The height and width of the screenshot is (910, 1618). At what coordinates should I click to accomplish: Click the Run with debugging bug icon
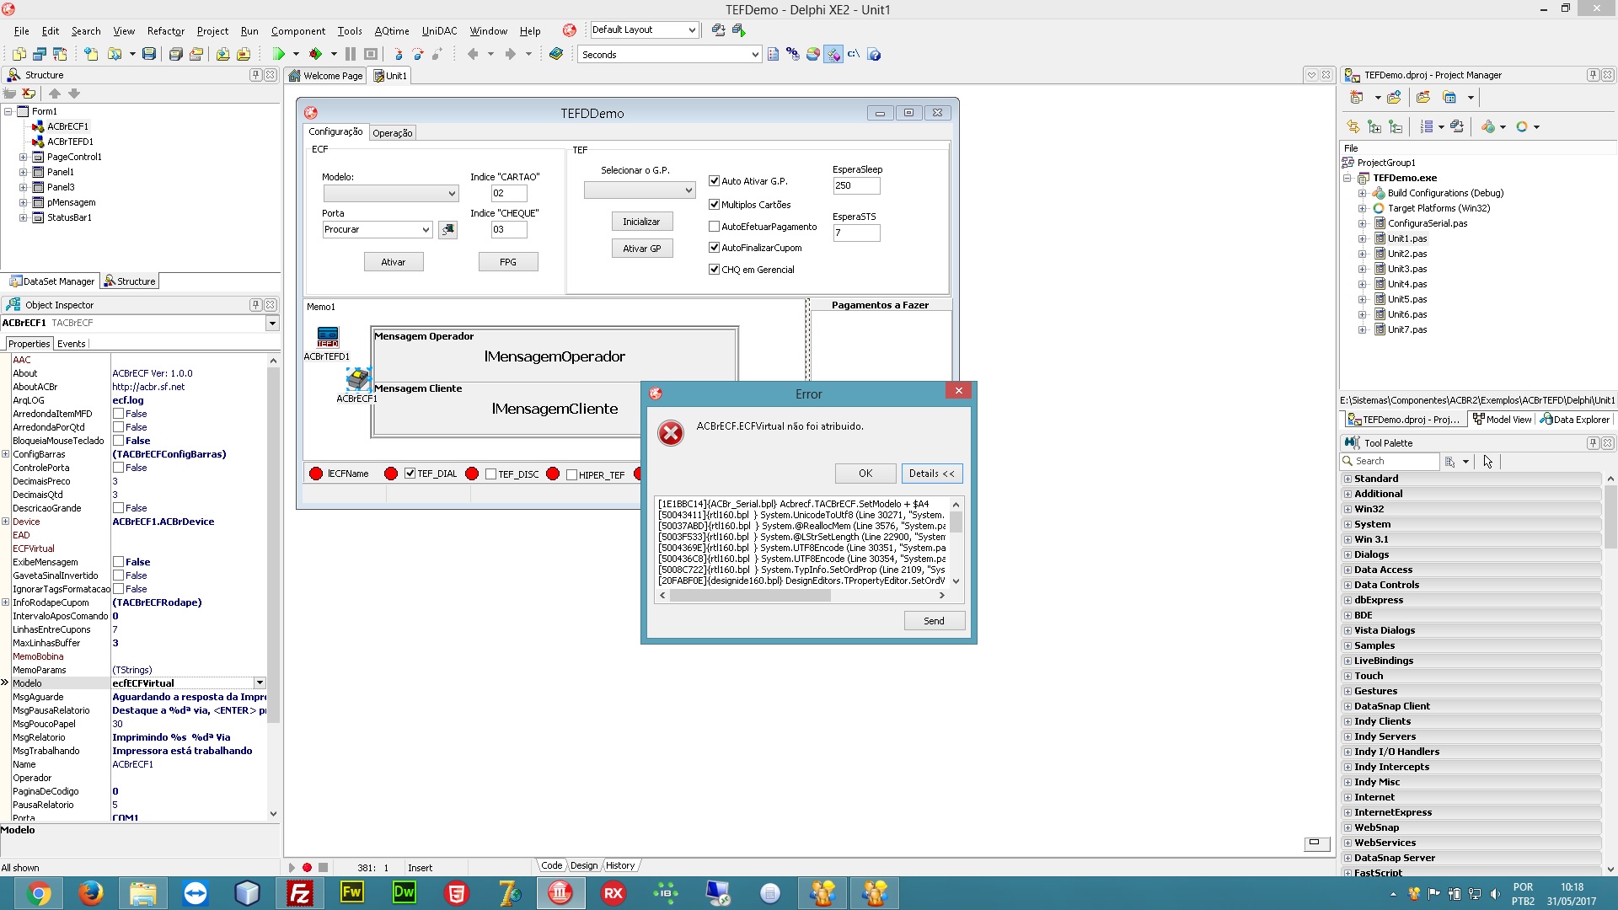tap(315, 54)
